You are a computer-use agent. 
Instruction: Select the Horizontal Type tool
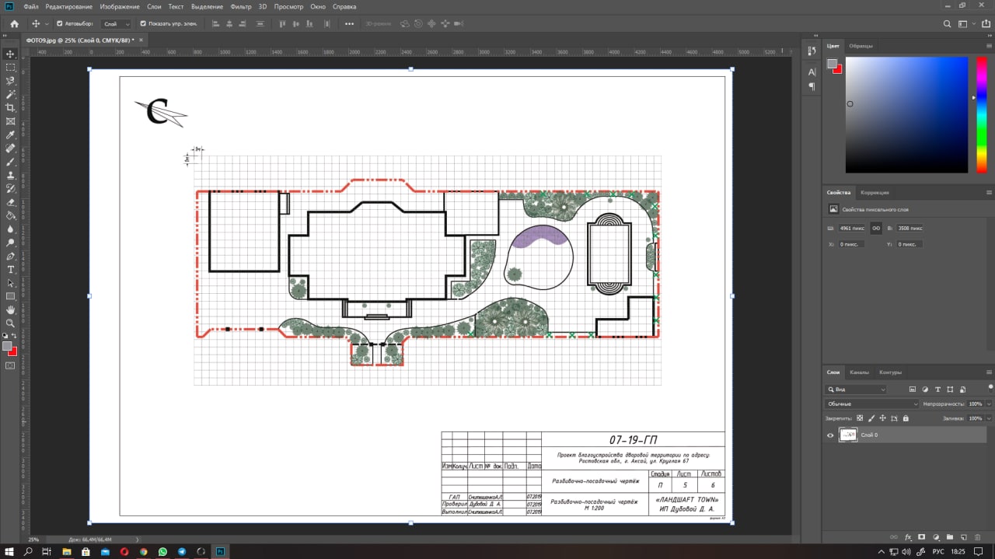tap(10, 269)
